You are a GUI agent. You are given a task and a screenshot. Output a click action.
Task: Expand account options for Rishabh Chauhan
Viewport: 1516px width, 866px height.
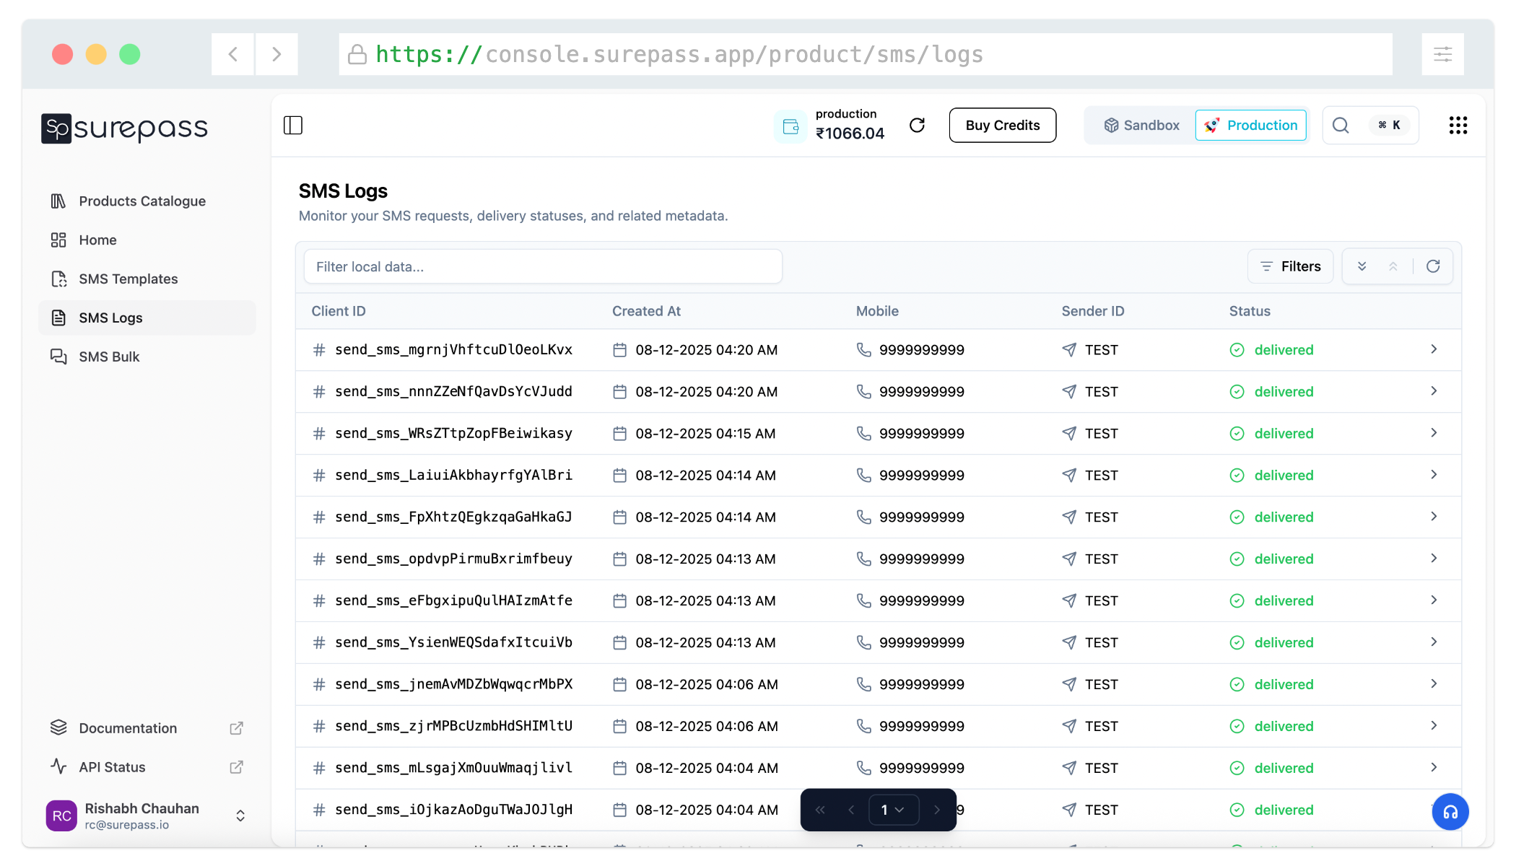click(x=240, y=815)
